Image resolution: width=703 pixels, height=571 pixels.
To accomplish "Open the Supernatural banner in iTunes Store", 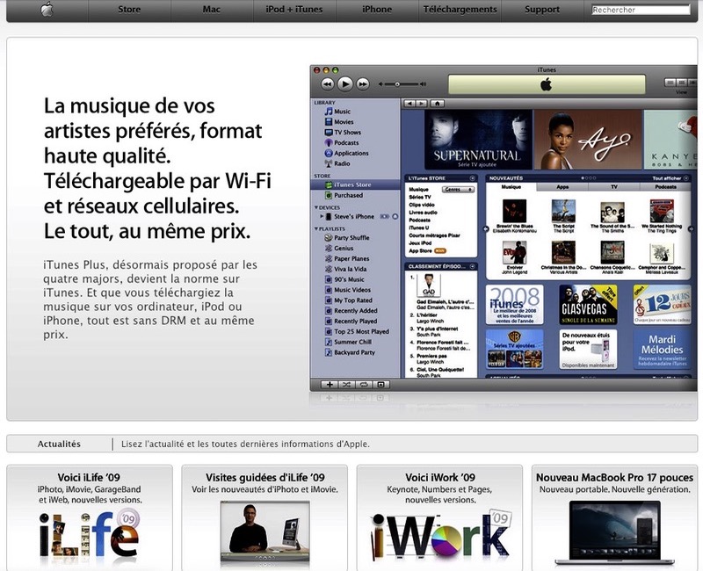I will 478,140.
